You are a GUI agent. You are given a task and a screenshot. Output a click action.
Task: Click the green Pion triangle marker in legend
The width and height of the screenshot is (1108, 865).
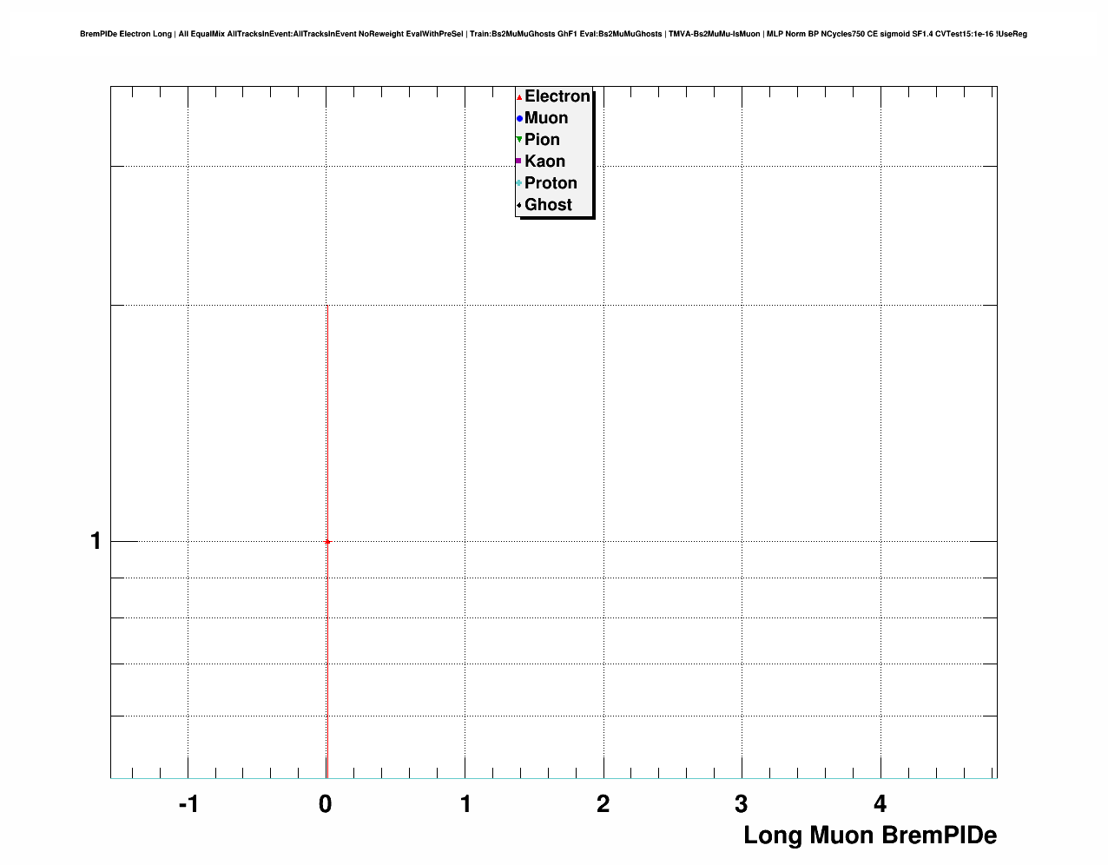click(x=519, y=140)
